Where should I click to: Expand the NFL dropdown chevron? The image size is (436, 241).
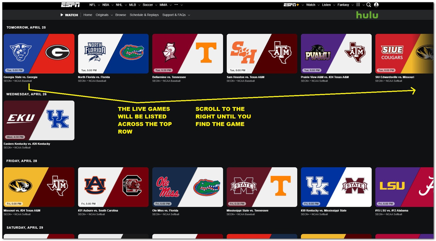coord(98,5)
